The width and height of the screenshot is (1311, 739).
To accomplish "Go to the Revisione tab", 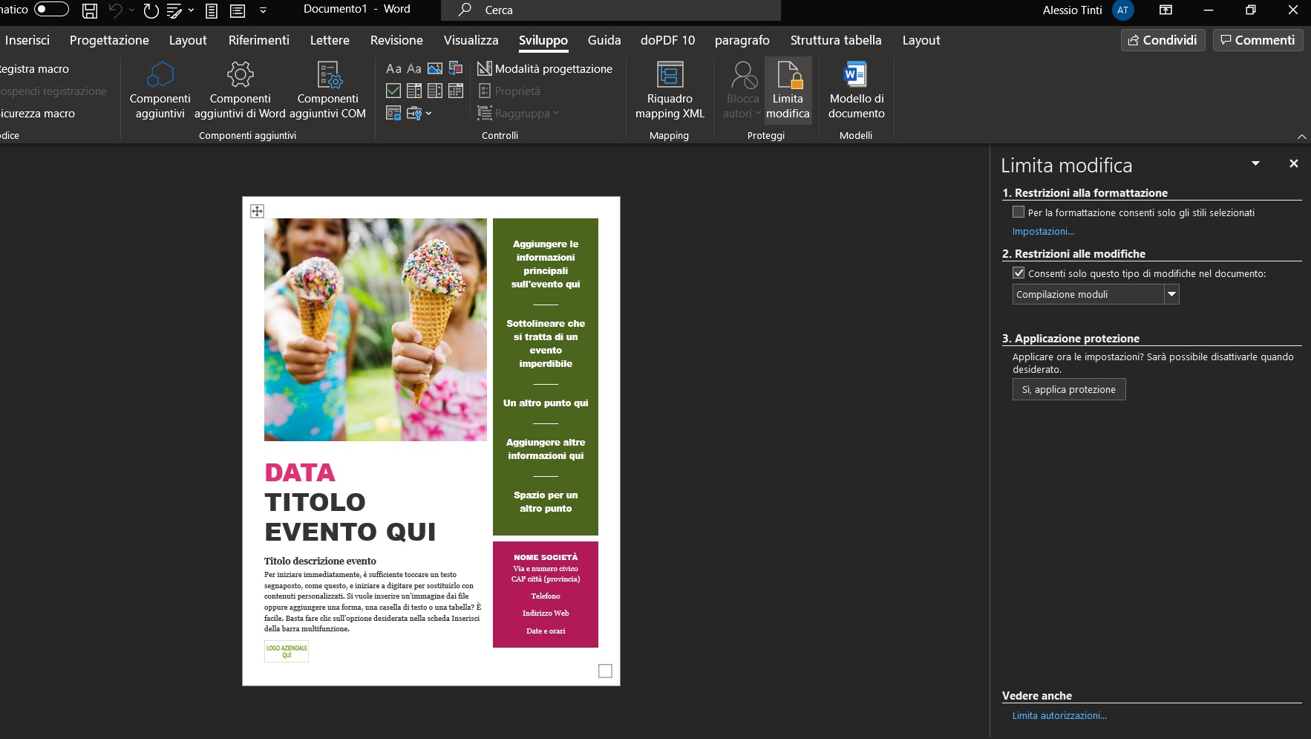I will pyautogui.click(x=396, y=40).
